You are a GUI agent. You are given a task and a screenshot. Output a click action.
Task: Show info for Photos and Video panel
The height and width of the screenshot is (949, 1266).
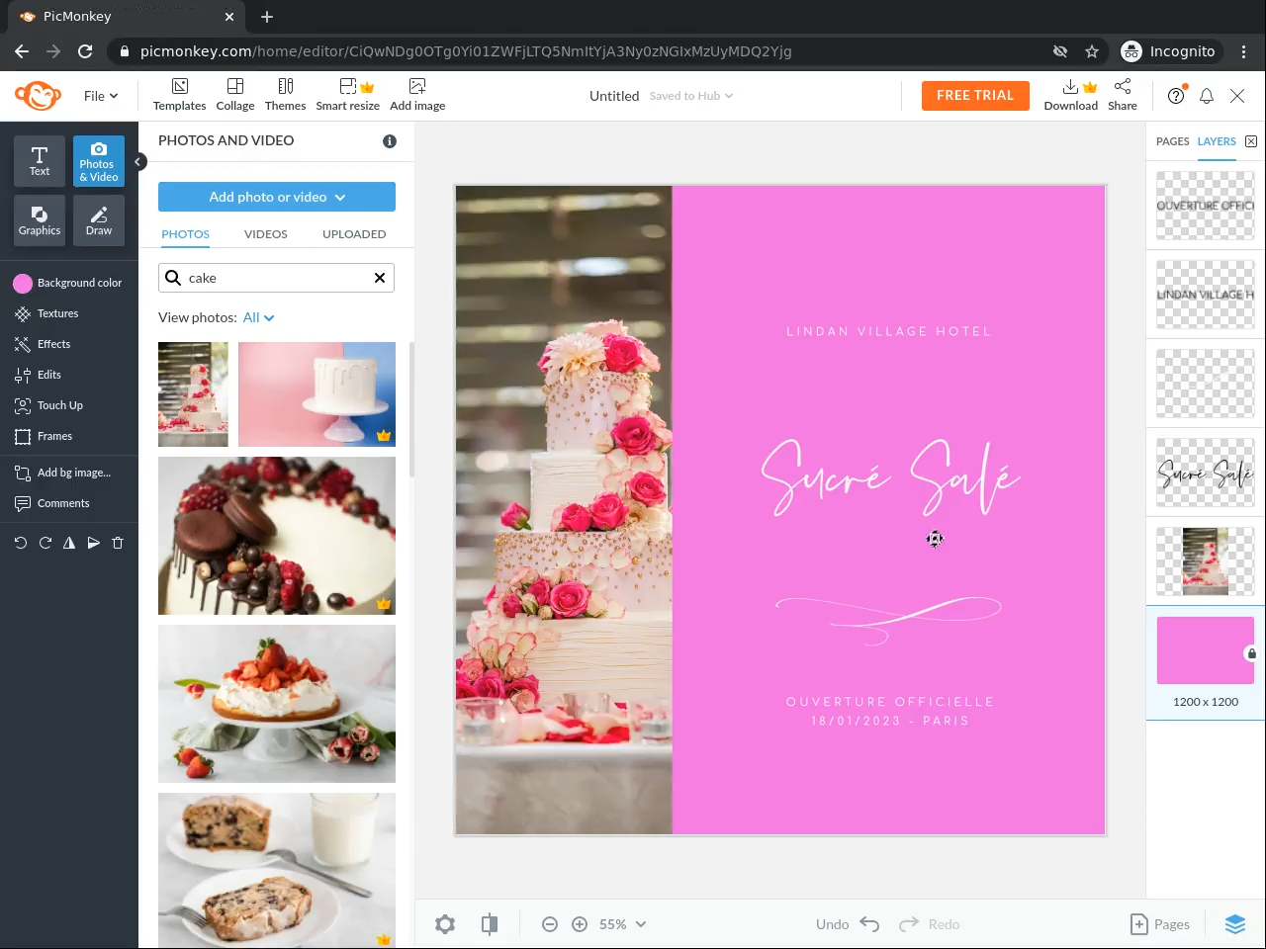click(390, 141)
